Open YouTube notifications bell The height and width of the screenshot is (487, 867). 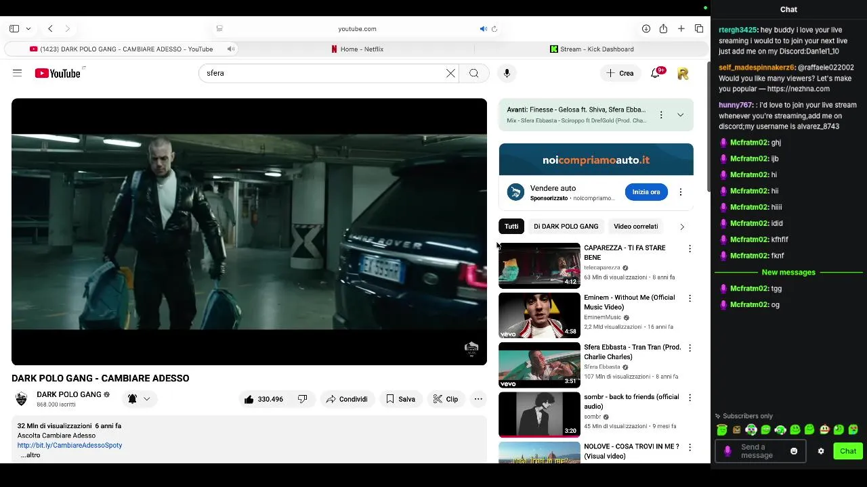[x=655, y=73]
